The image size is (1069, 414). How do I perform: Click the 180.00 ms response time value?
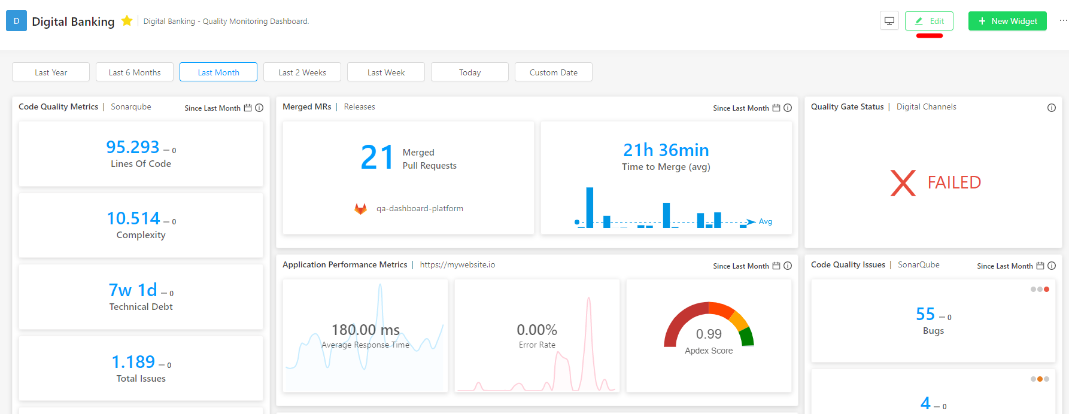click(x=366, y=330)
